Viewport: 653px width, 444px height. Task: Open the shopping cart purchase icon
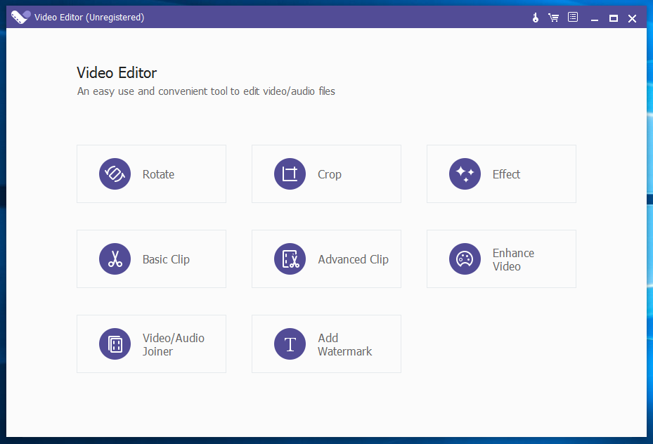pos(554,17)
